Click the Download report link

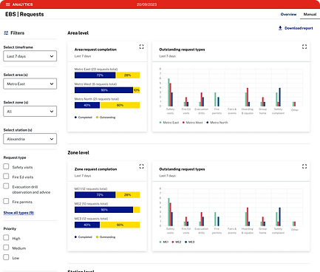click(x=299, y=28)
